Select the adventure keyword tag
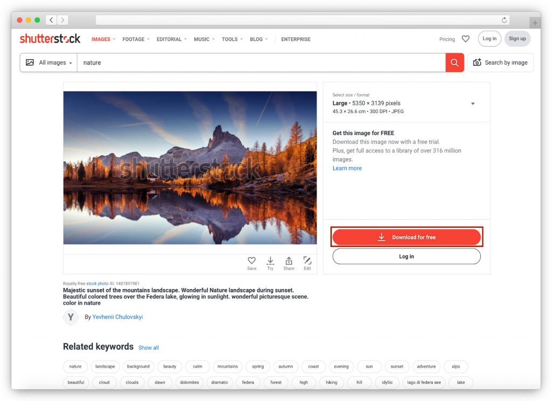This screenshot has width=552, height=401. 426,367
